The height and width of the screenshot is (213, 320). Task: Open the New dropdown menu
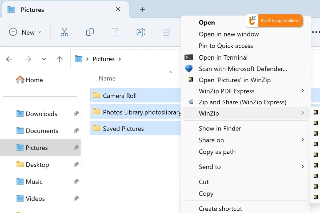pos(25,32)
